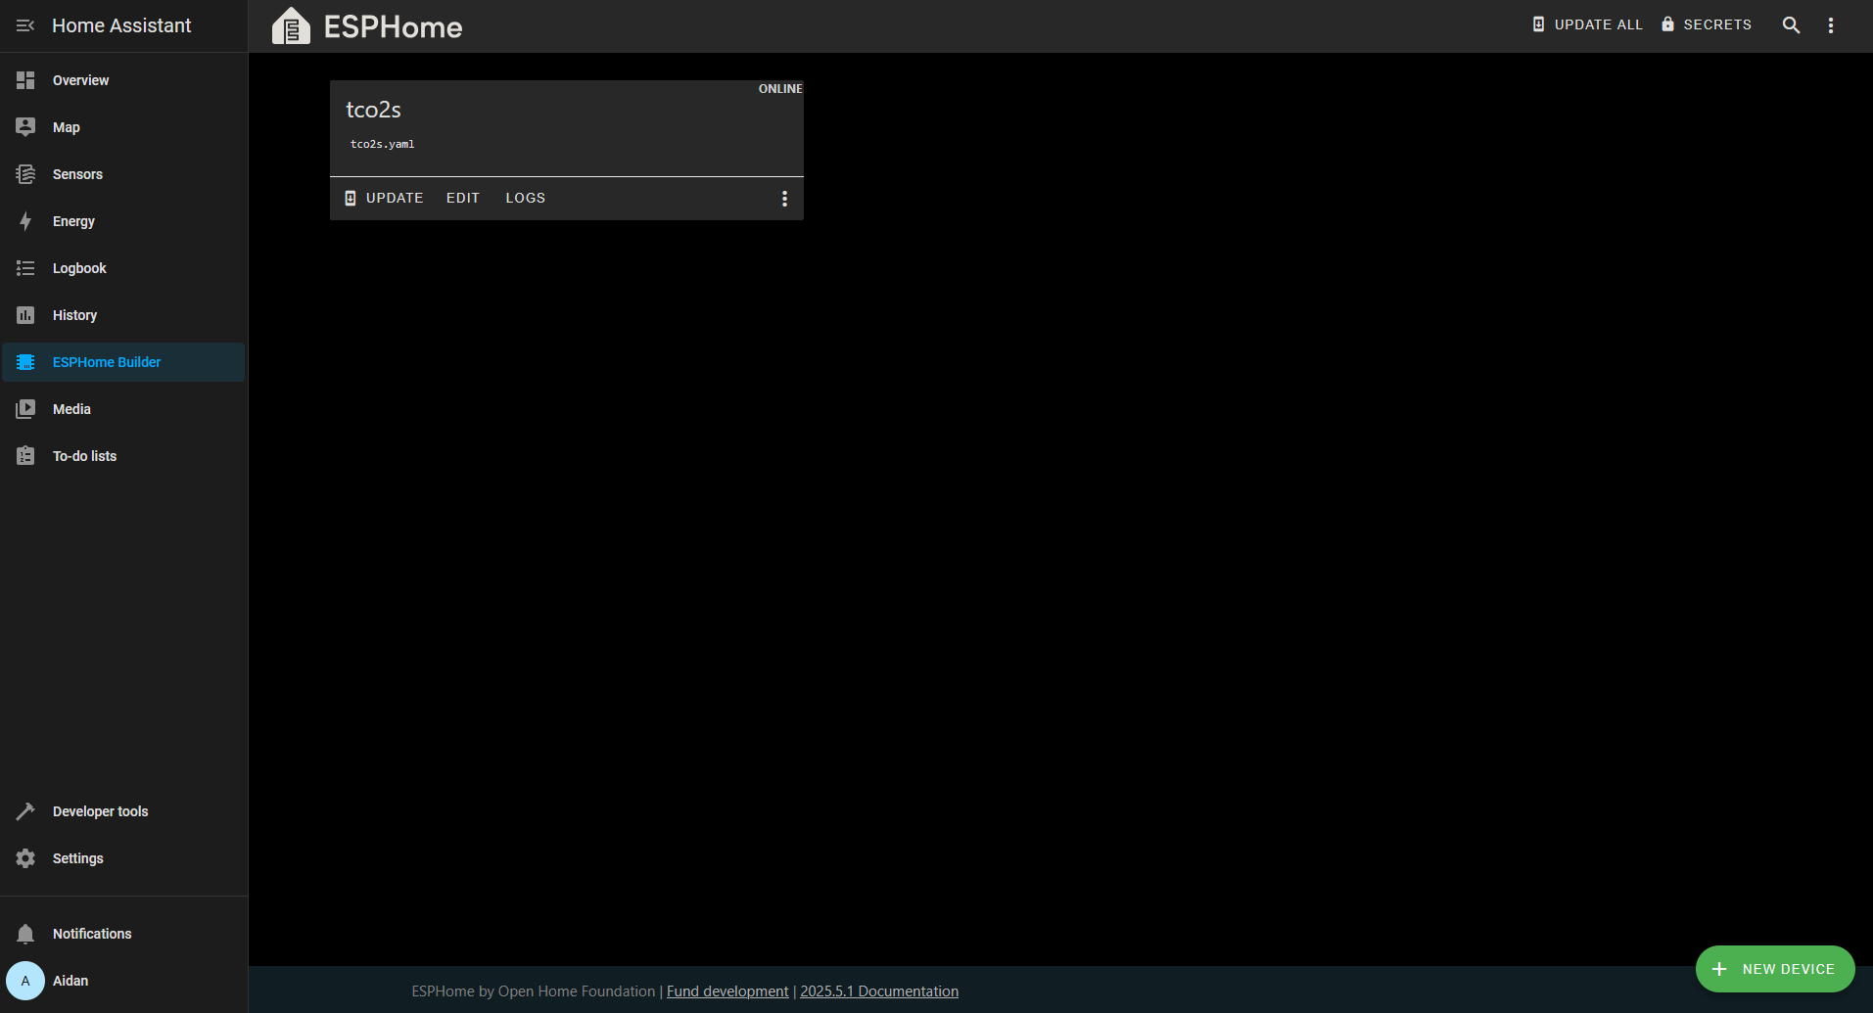The image size is (1873, 1013).
Task: Click the Sensors sidebar icon
Action: click(25, 174)
